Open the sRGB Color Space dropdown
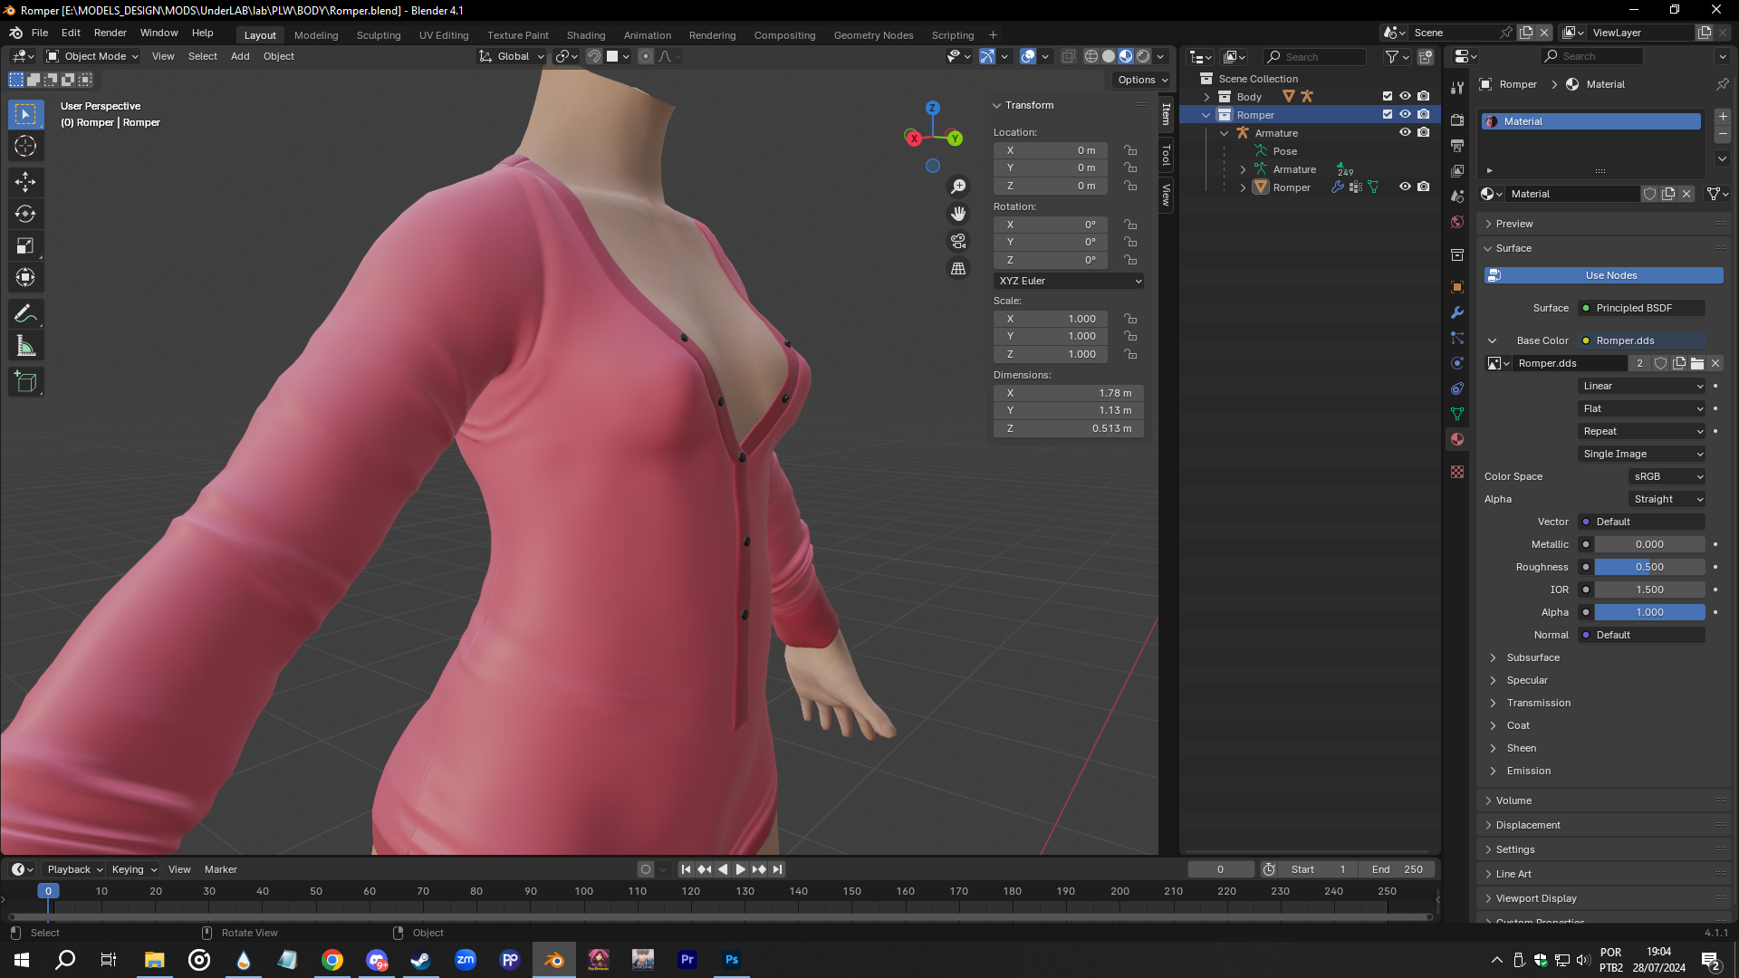Image resolution: width=1739 pixels, height=978 pixels. [x=1667, y=475]
